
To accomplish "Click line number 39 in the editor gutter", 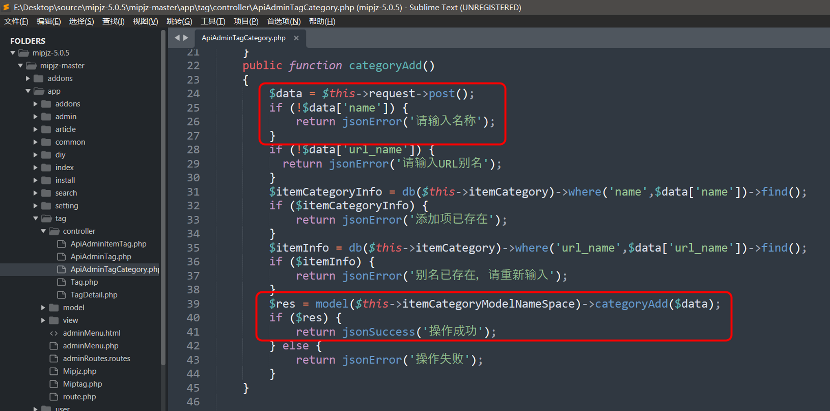I will coord(194,303).
